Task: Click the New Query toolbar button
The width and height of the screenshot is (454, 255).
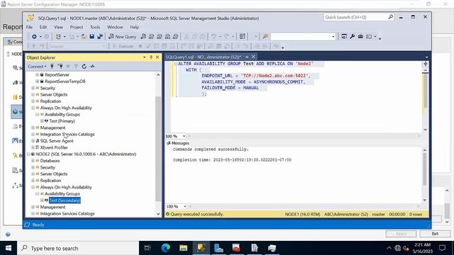Action: (122, 36)
